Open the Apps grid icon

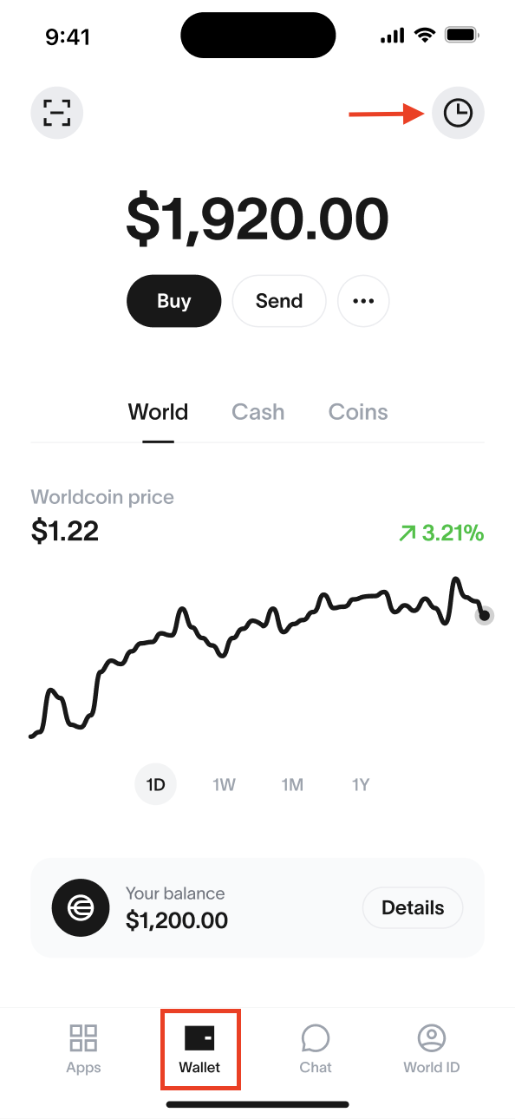point(83,1037)
